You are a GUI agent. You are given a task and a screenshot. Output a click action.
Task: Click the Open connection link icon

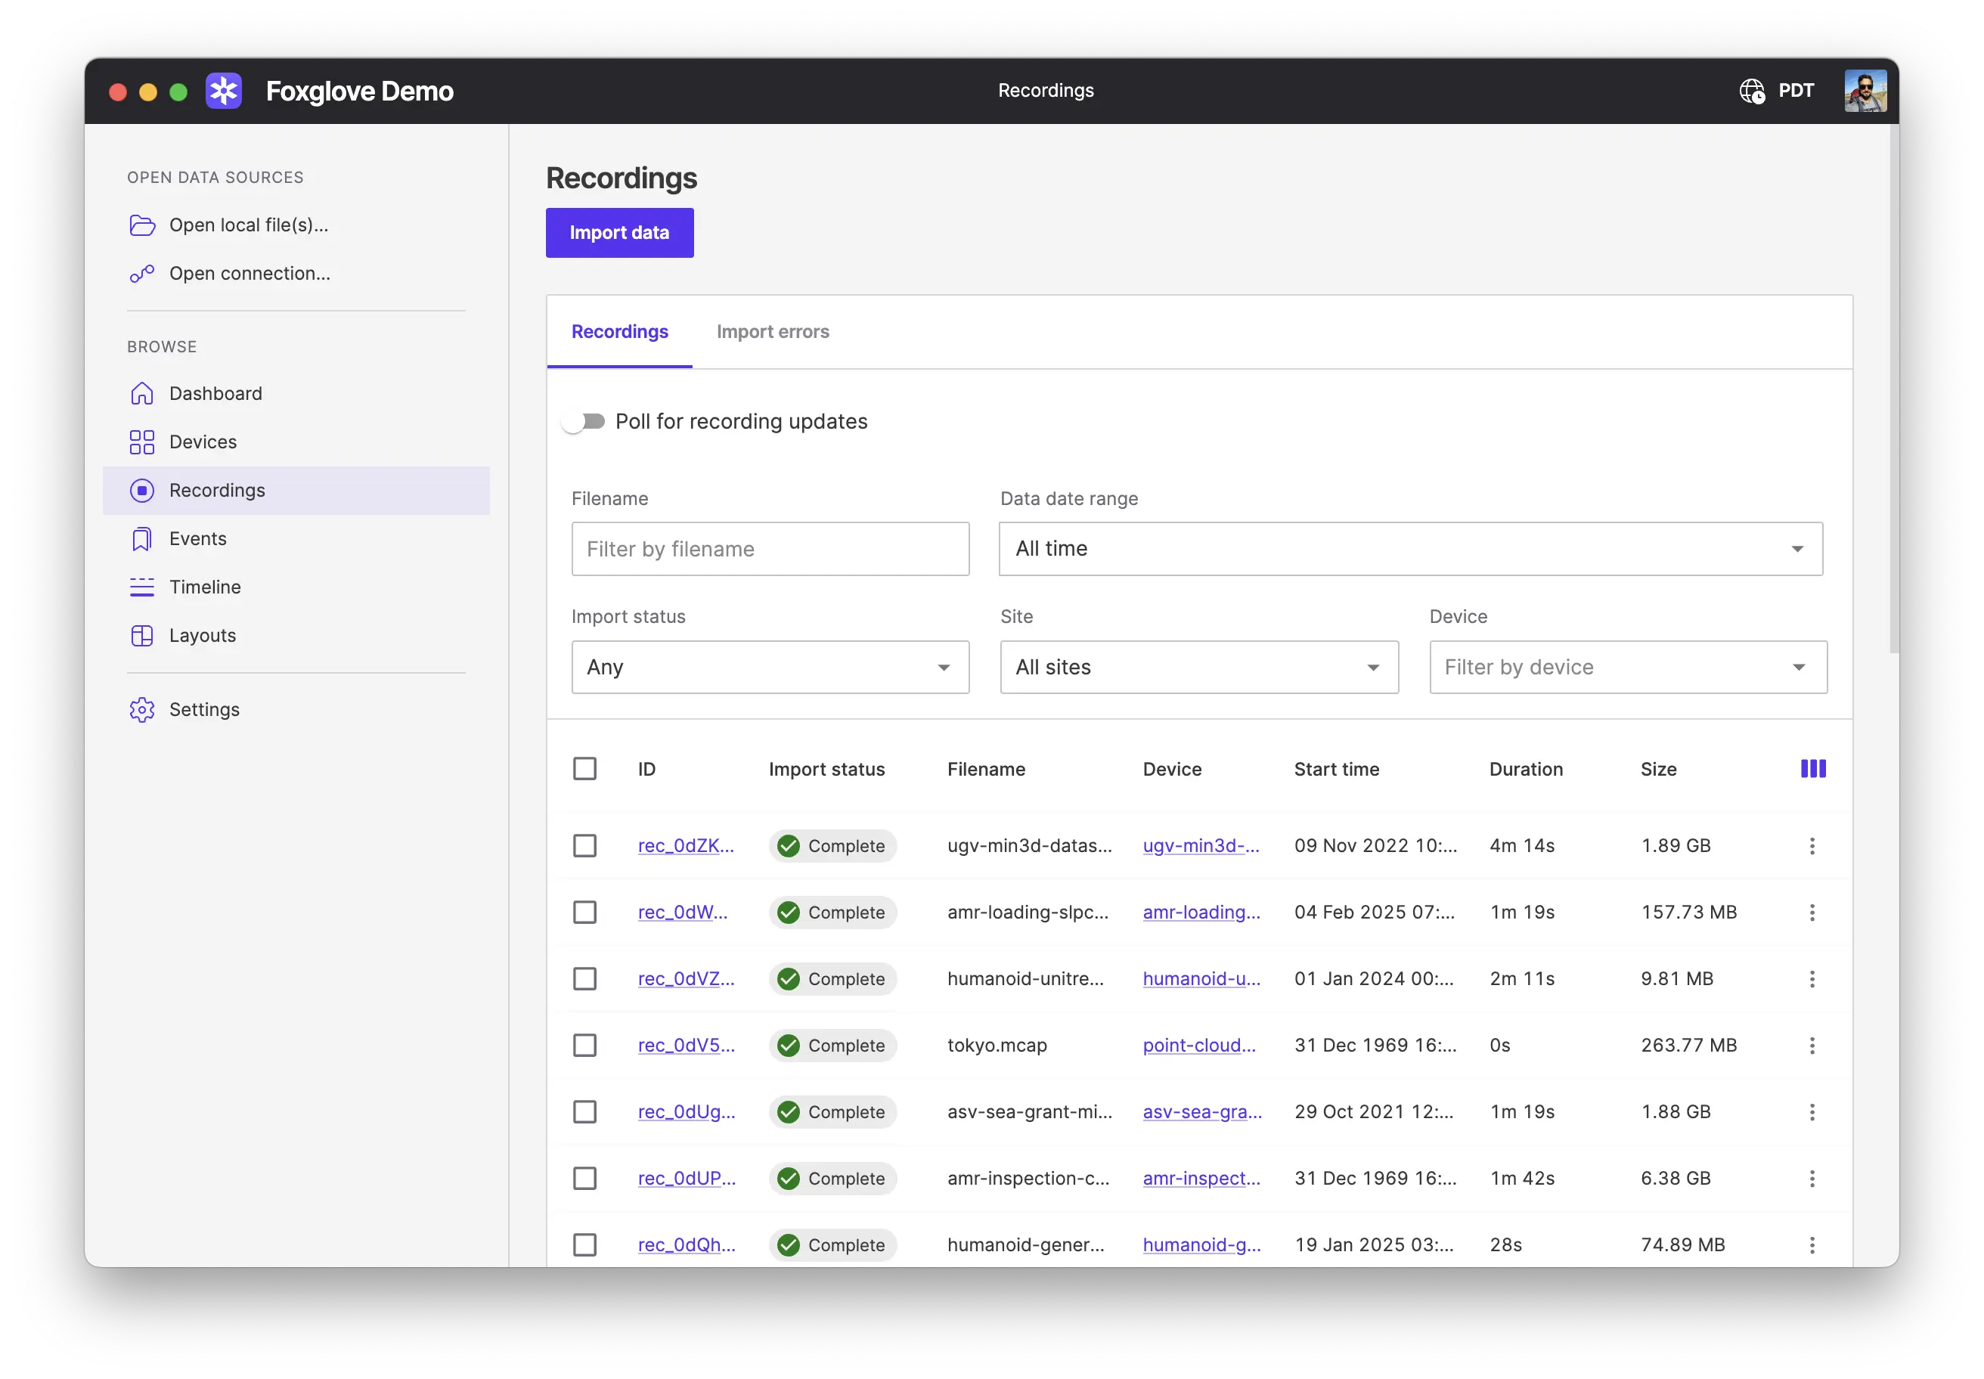pos(141,273)
